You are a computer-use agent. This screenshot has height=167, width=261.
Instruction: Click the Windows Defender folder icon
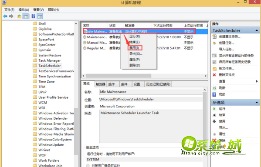point(35,118)
